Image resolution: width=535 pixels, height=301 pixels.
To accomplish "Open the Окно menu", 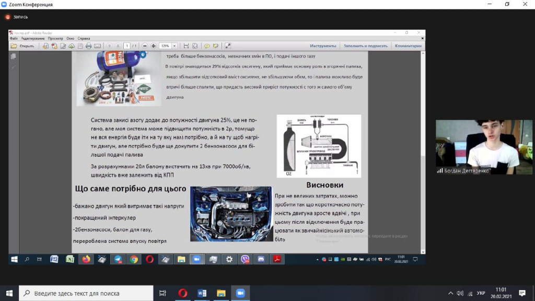I will coord(71,39).
